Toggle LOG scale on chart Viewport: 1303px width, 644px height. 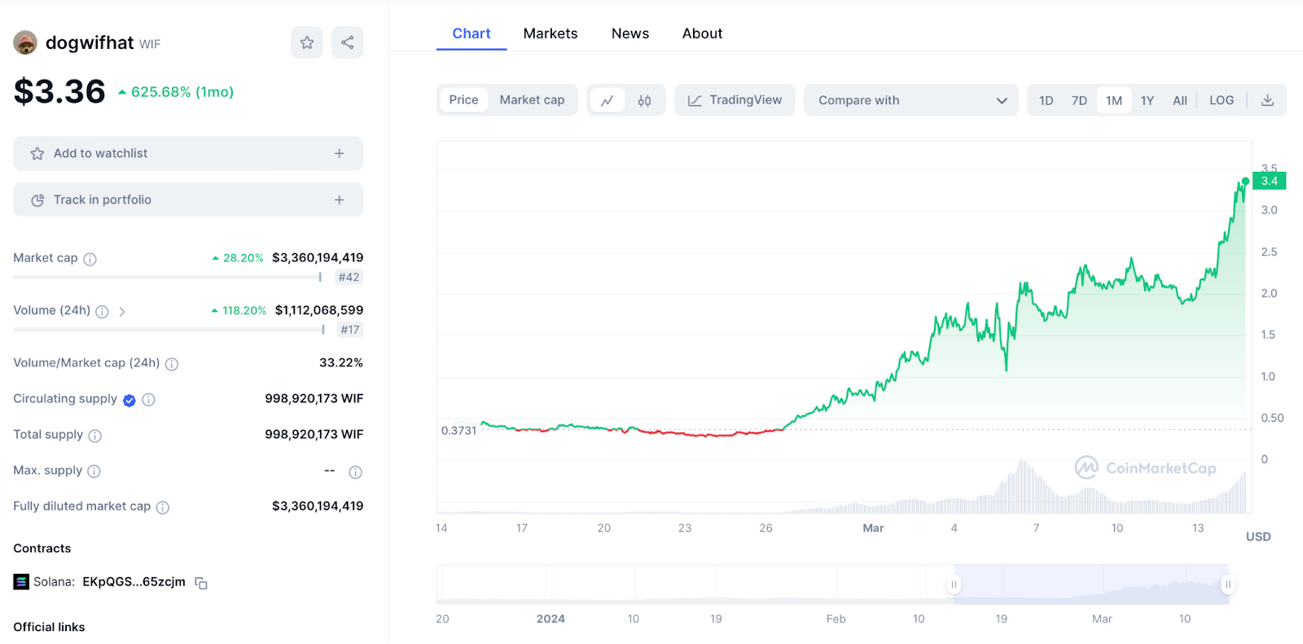1222,100
